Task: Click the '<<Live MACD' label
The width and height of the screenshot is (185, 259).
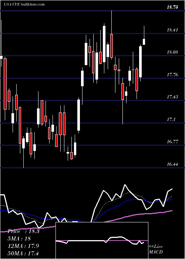Action: [x=156, y=249]
